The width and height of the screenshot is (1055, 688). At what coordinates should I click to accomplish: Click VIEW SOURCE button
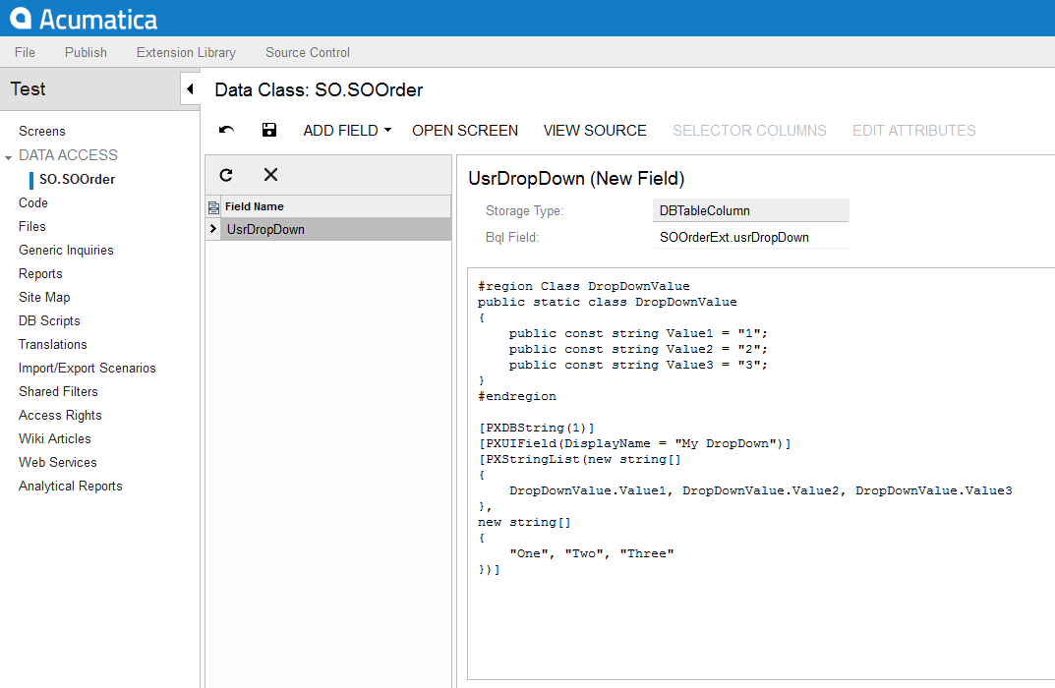(595, 131)
